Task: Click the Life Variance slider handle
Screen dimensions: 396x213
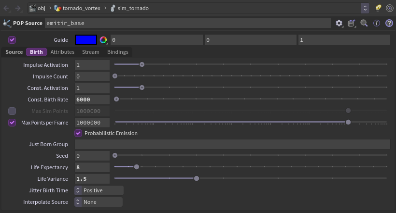Action: point(197,178)
